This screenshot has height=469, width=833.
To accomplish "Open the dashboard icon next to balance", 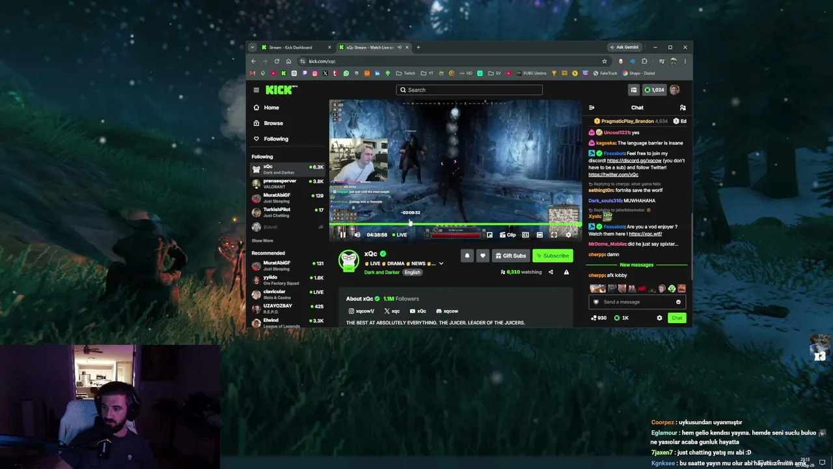I will tap(633, 90).
